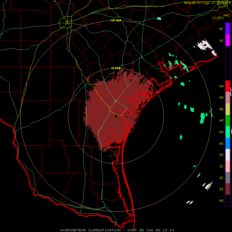Viewport: 232px width, 232px height.
Task: Click the 50 NMI range ring label
Action: pos(116,68)
